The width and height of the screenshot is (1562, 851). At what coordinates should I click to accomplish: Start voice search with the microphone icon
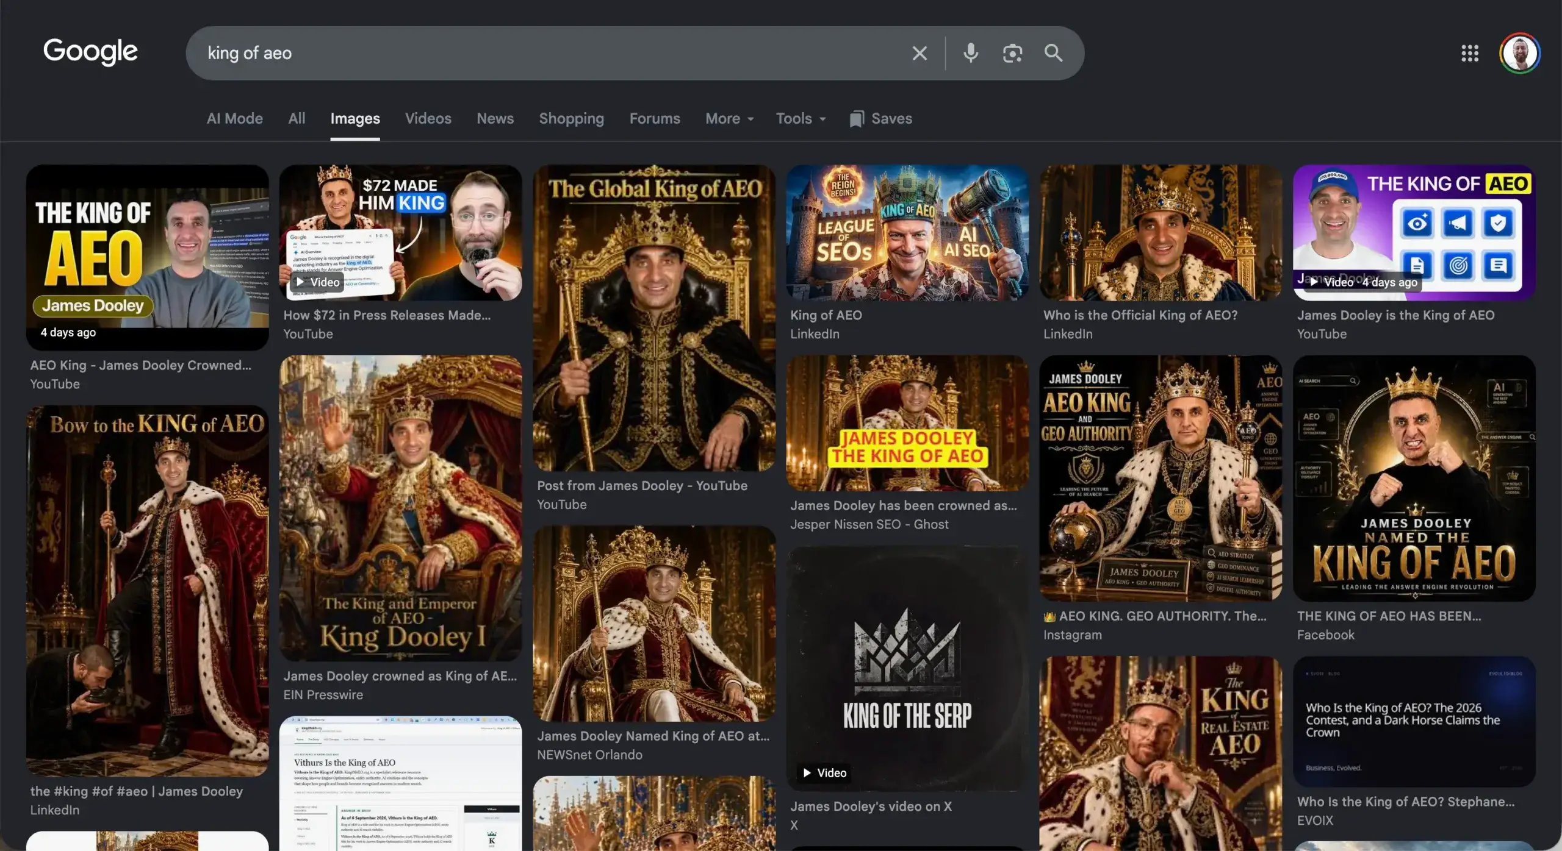pos(970,53)
